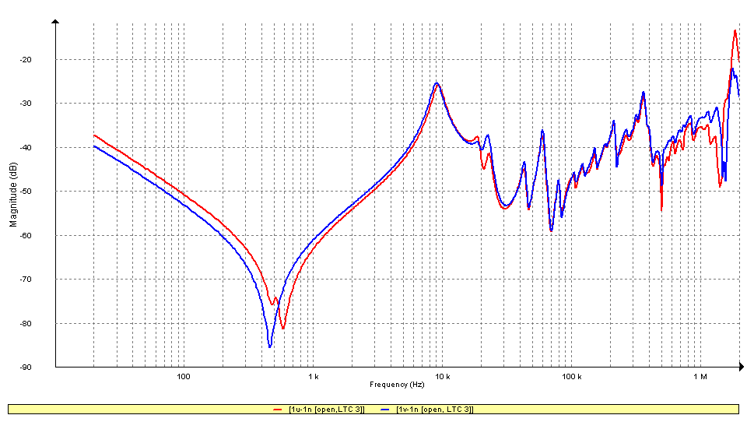Click the -70 magnitude tick label
The image size is (747, 422).
click(26, 280)
